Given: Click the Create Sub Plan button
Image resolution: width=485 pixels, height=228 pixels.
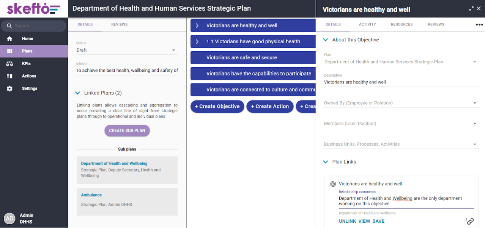Looking at the screenshot, I should point(127,131).
